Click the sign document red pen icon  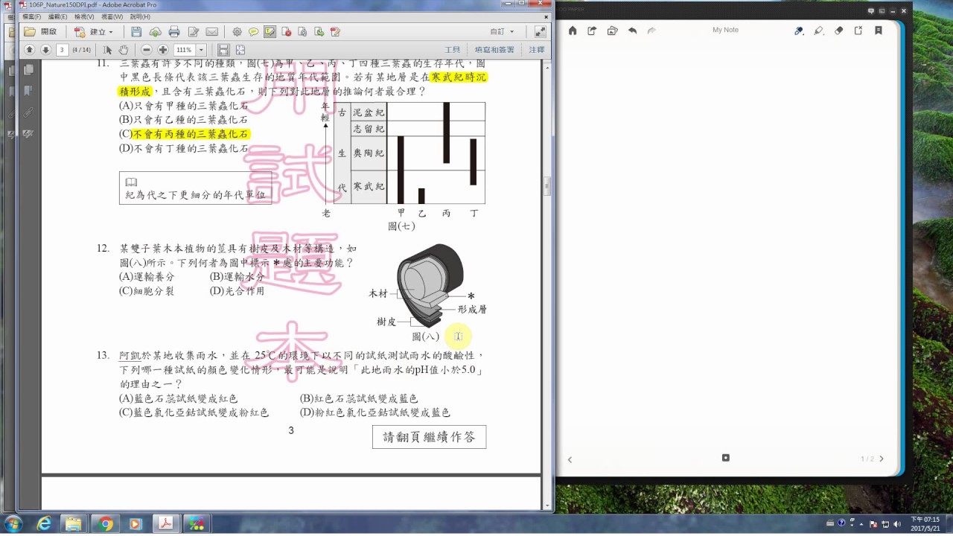335,32
